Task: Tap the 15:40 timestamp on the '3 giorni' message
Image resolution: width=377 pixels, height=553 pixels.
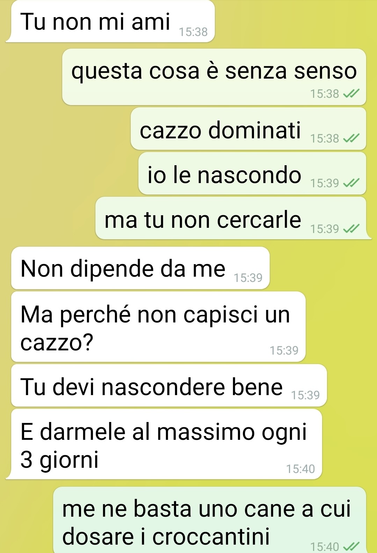Action: point(300,469)
